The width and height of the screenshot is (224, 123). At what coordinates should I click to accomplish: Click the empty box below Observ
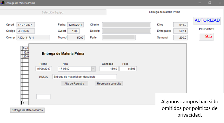[x=43, y=97]
